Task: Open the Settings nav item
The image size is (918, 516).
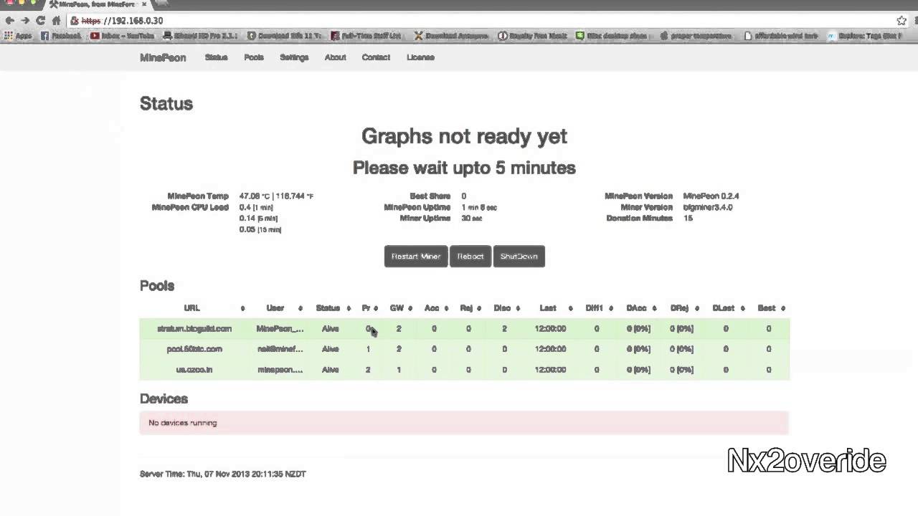Action: (x=294, y=57)
